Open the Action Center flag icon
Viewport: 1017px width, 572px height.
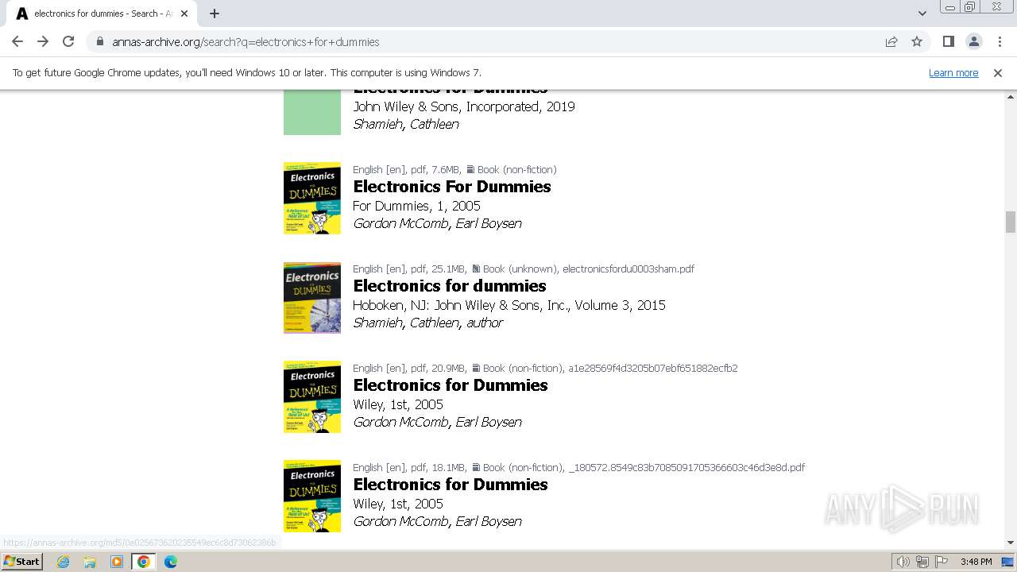coord(942,562)
